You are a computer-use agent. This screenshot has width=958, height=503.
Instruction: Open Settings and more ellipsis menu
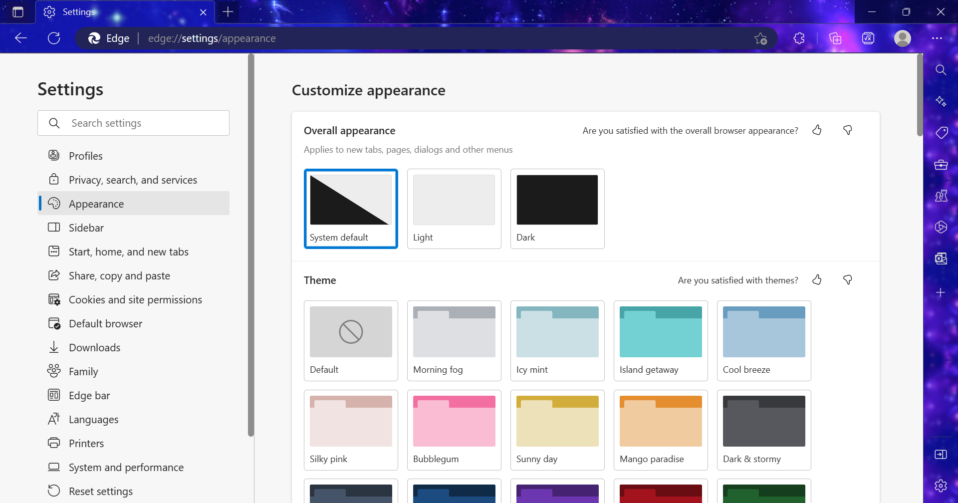click(937, 38)
